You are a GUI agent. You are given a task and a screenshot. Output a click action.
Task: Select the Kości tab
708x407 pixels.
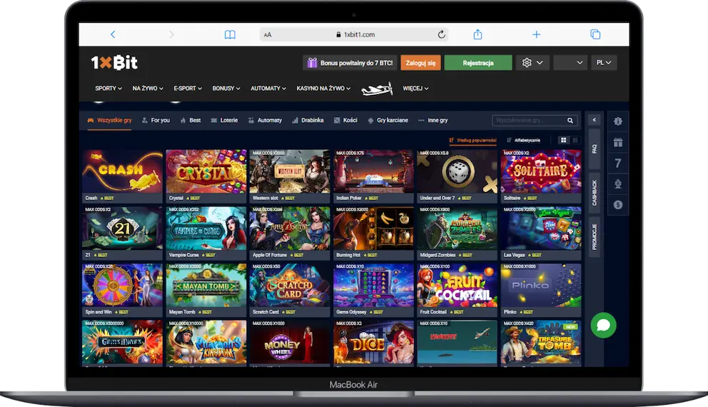(x=345, y=120)
